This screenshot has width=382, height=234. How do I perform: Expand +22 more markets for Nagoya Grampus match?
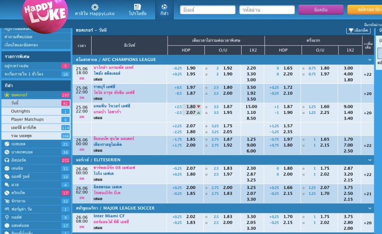pos(367,74)
